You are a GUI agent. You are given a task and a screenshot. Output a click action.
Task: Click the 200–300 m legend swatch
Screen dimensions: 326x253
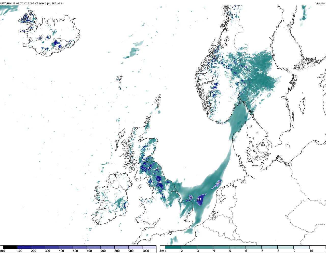click(x=38, y=247)
